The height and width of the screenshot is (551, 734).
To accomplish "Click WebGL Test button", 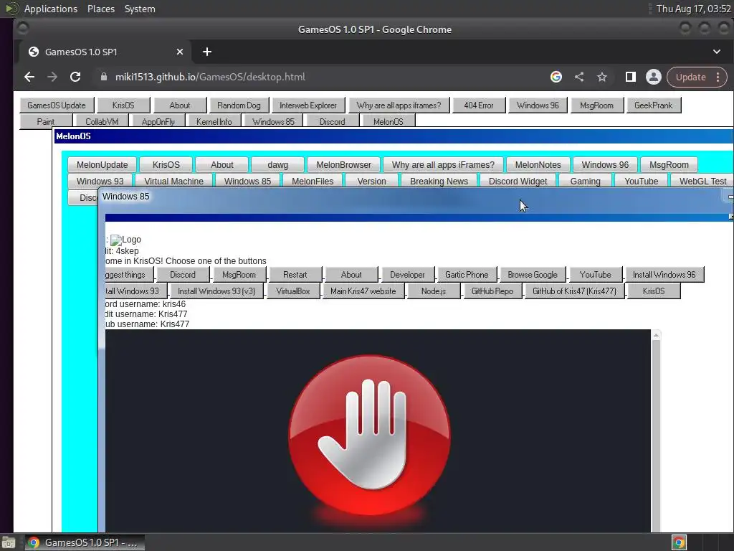I will [x=702, y=182].
